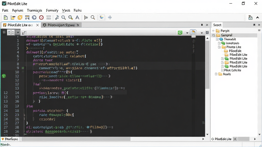Collapse the toolbar with the up chevron
The image size is (262, 147).
click(x=257, y=18)
